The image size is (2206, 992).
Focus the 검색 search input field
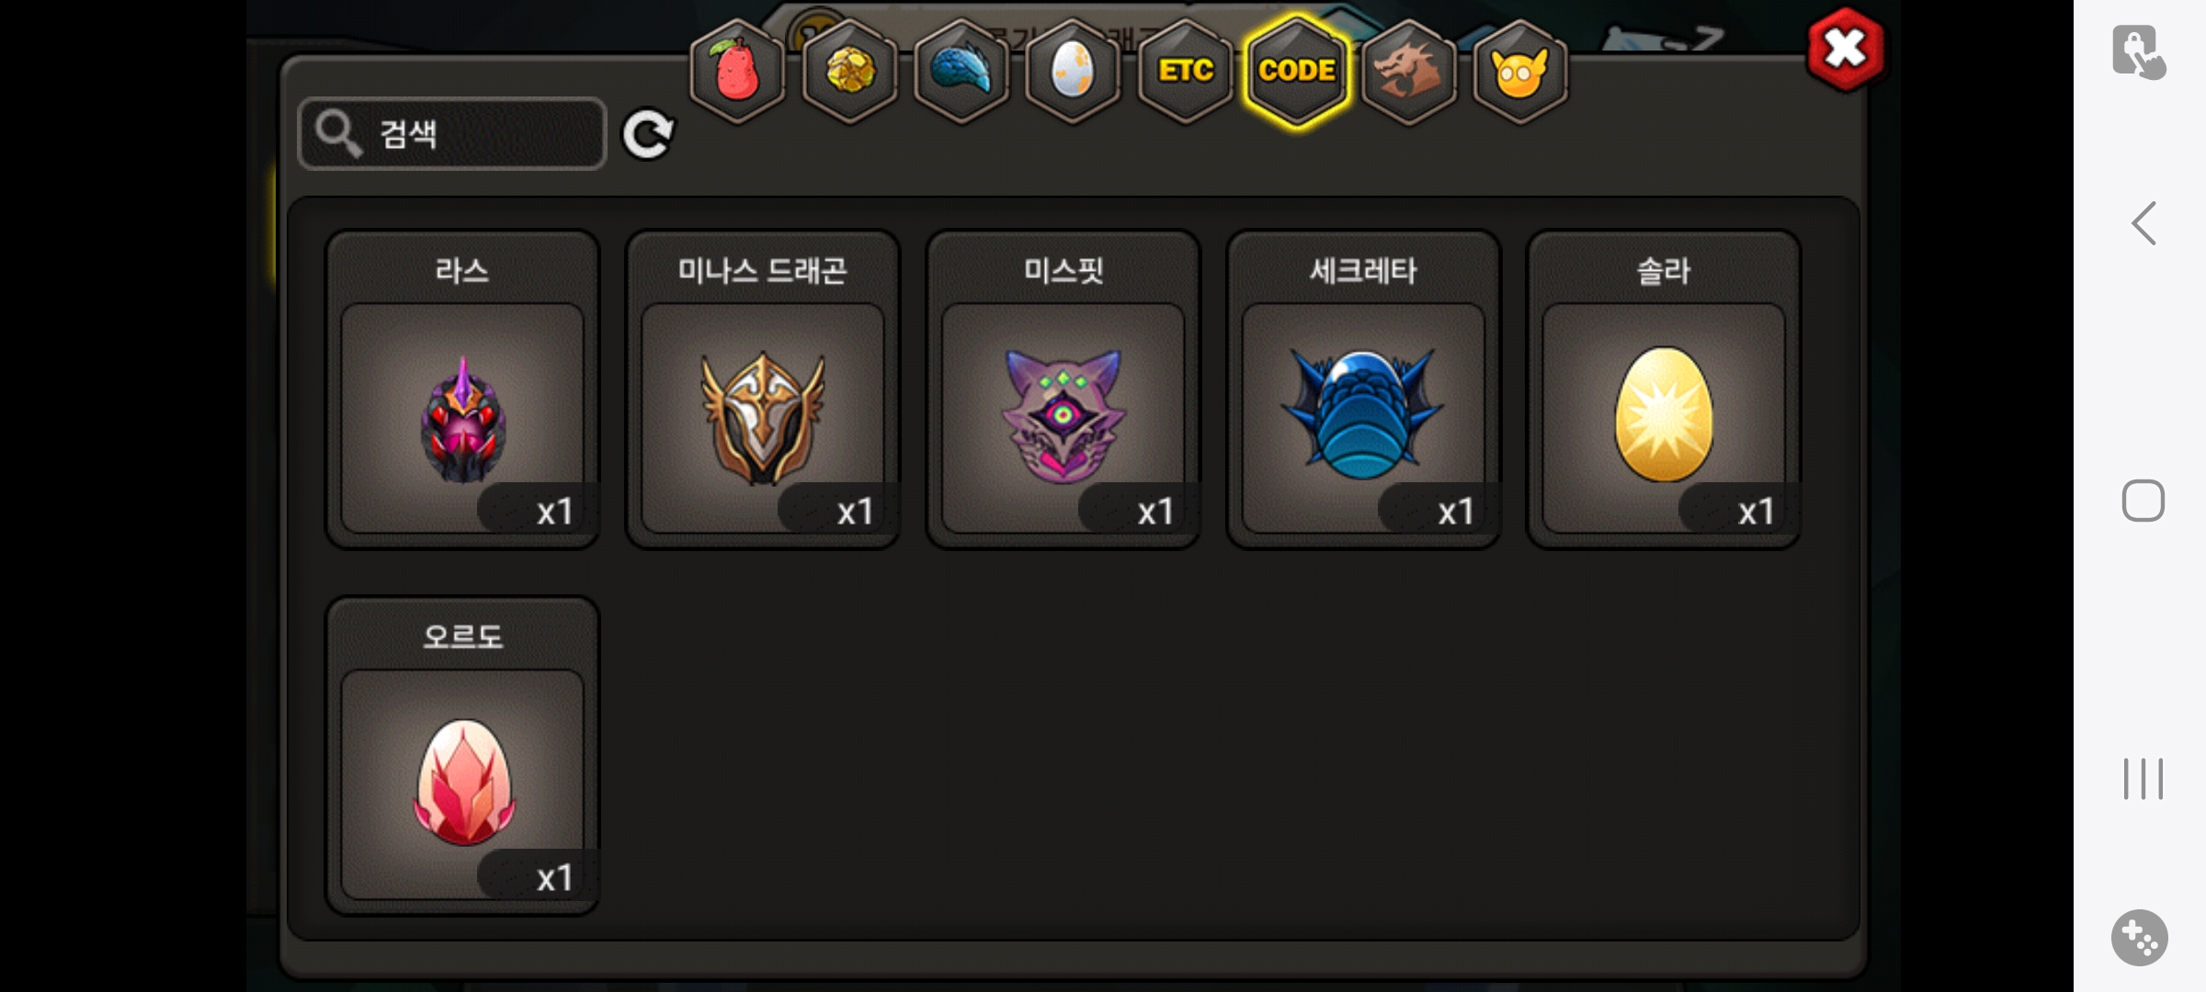click(x=452, y=134)
